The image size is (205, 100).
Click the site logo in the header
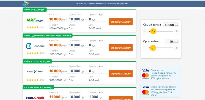(26, 4)
